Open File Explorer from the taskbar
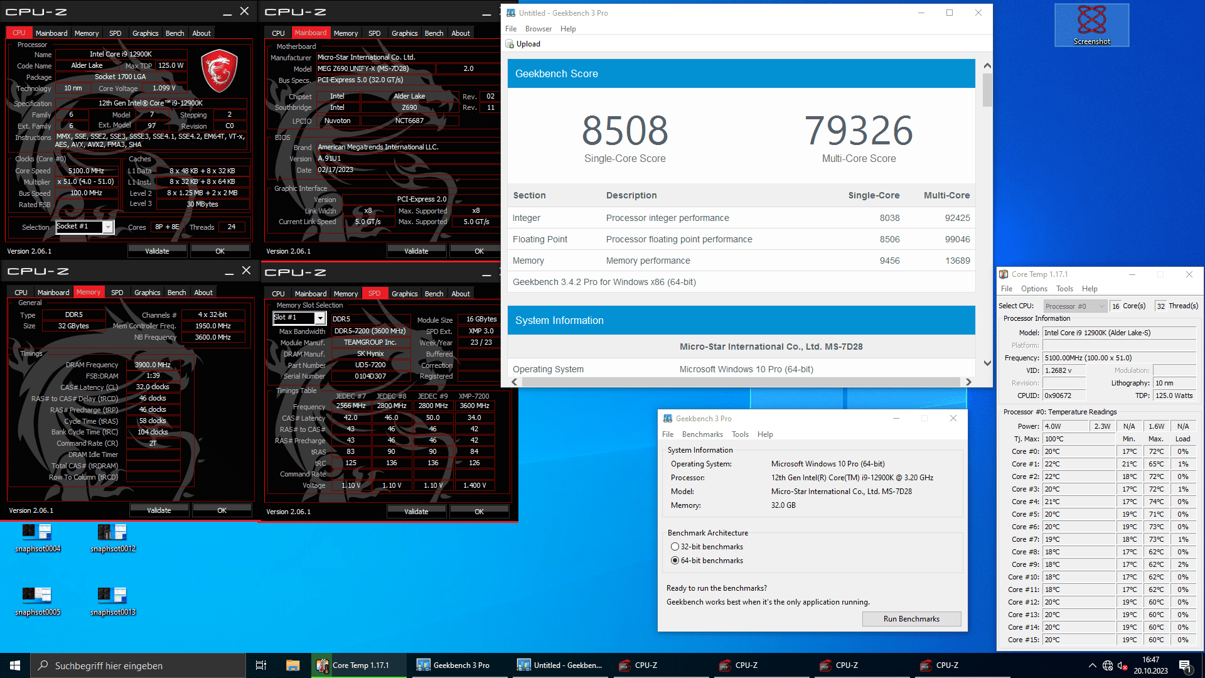 pos(292,665)
